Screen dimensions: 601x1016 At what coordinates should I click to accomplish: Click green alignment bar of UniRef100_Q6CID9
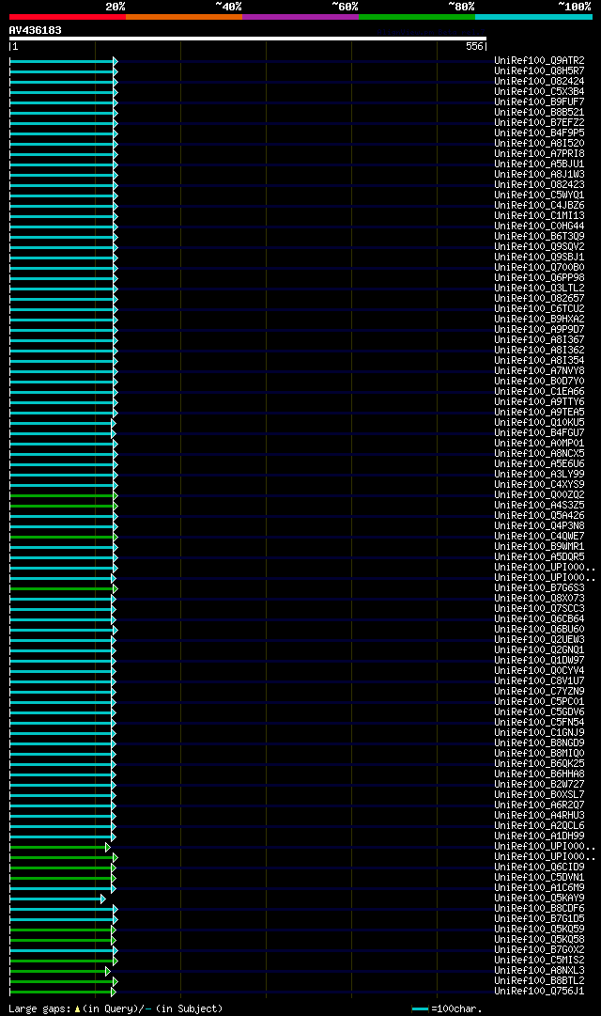tap(62, 868)
